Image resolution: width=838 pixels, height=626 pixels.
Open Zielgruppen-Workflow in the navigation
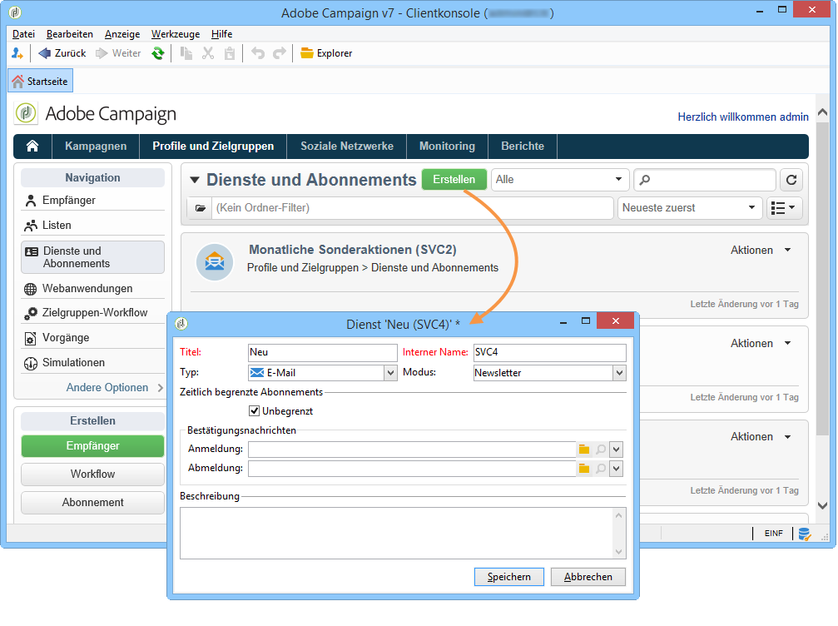[x=92, y=313]
